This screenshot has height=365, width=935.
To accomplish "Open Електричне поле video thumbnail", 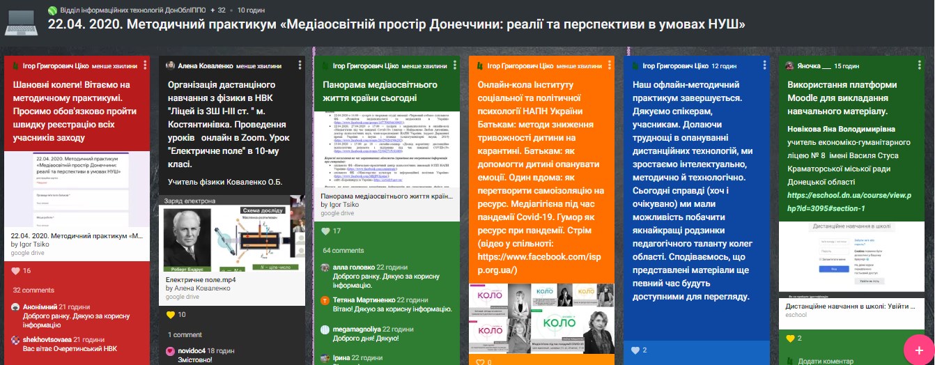I will coord(232,235).
